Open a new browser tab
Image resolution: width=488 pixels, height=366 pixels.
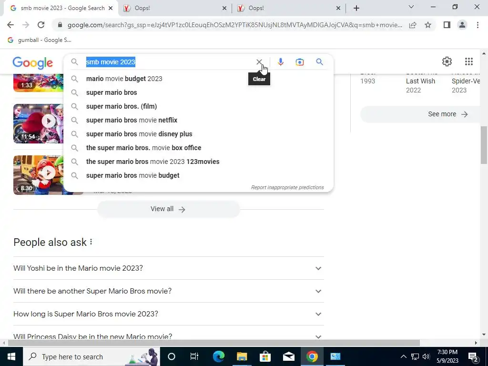click(x=356, y=8)
